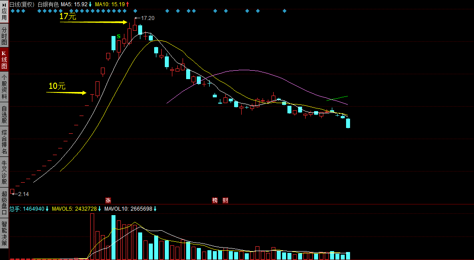
Task: Select the first candlestick beside 2.14
Action: coord(12,192)
